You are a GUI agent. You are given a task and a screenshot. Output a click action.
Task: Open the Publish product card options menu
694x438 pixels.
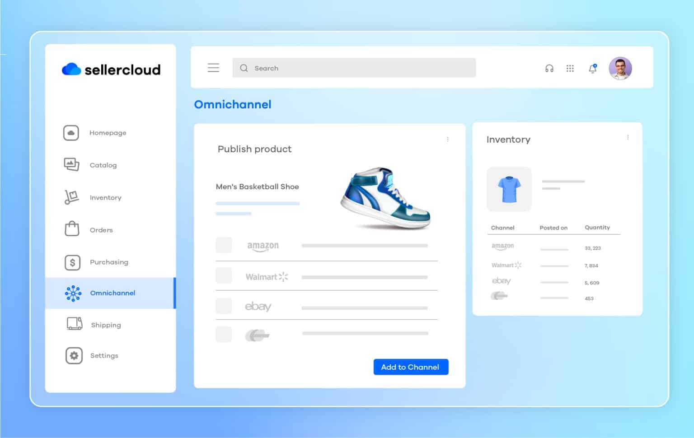coord(448,140)
